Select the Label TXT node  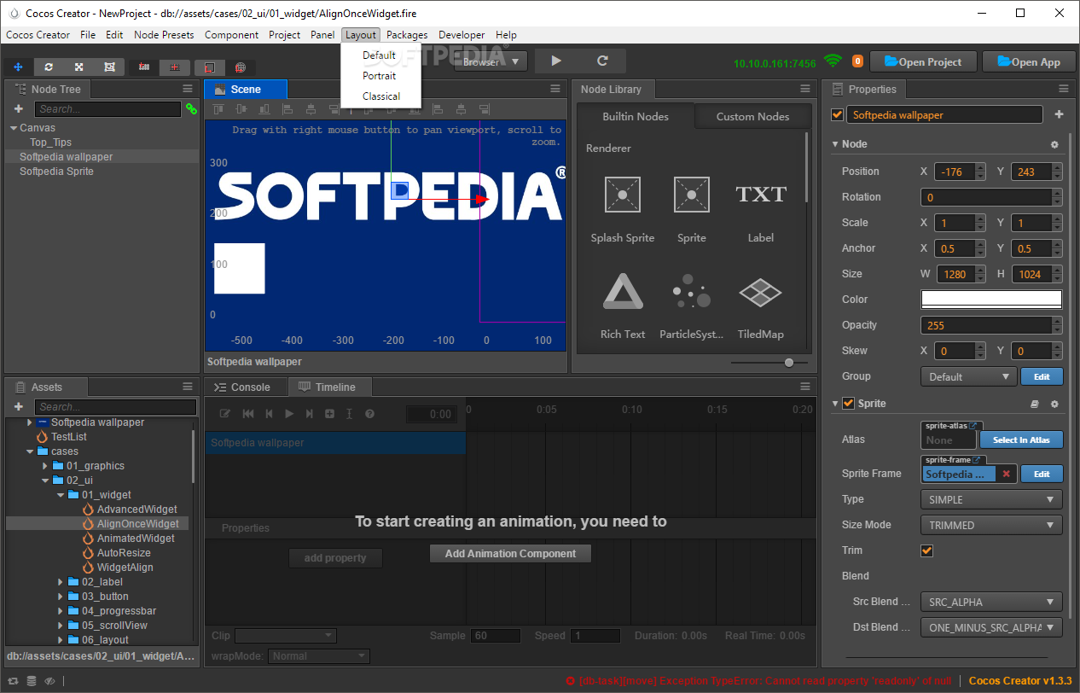point(760,210)
